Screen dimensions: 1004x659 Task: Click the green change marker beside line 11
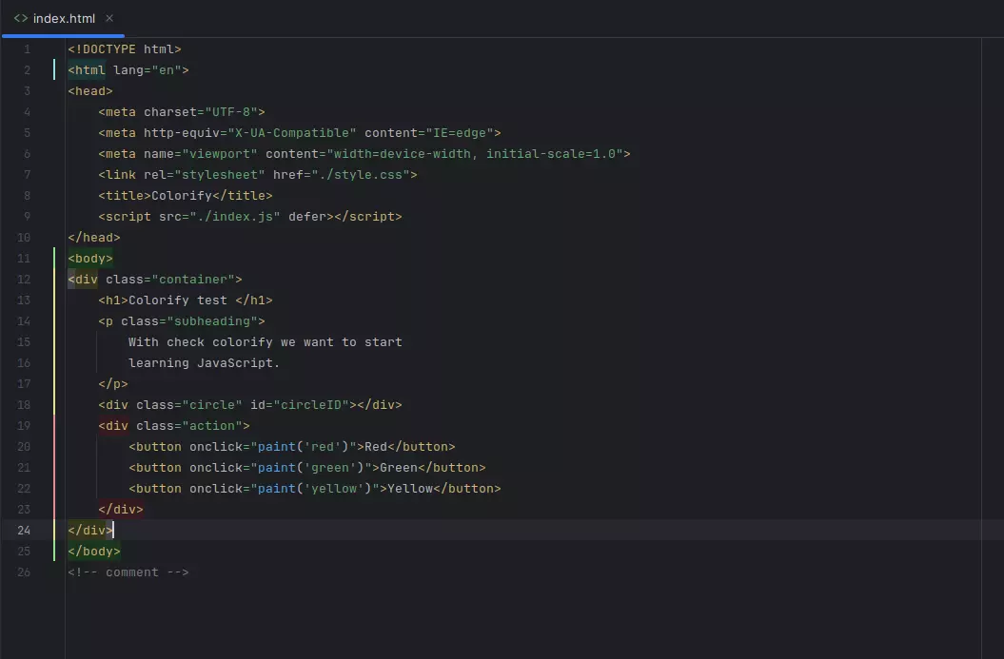pyautogui.click(x=54, y=258)
